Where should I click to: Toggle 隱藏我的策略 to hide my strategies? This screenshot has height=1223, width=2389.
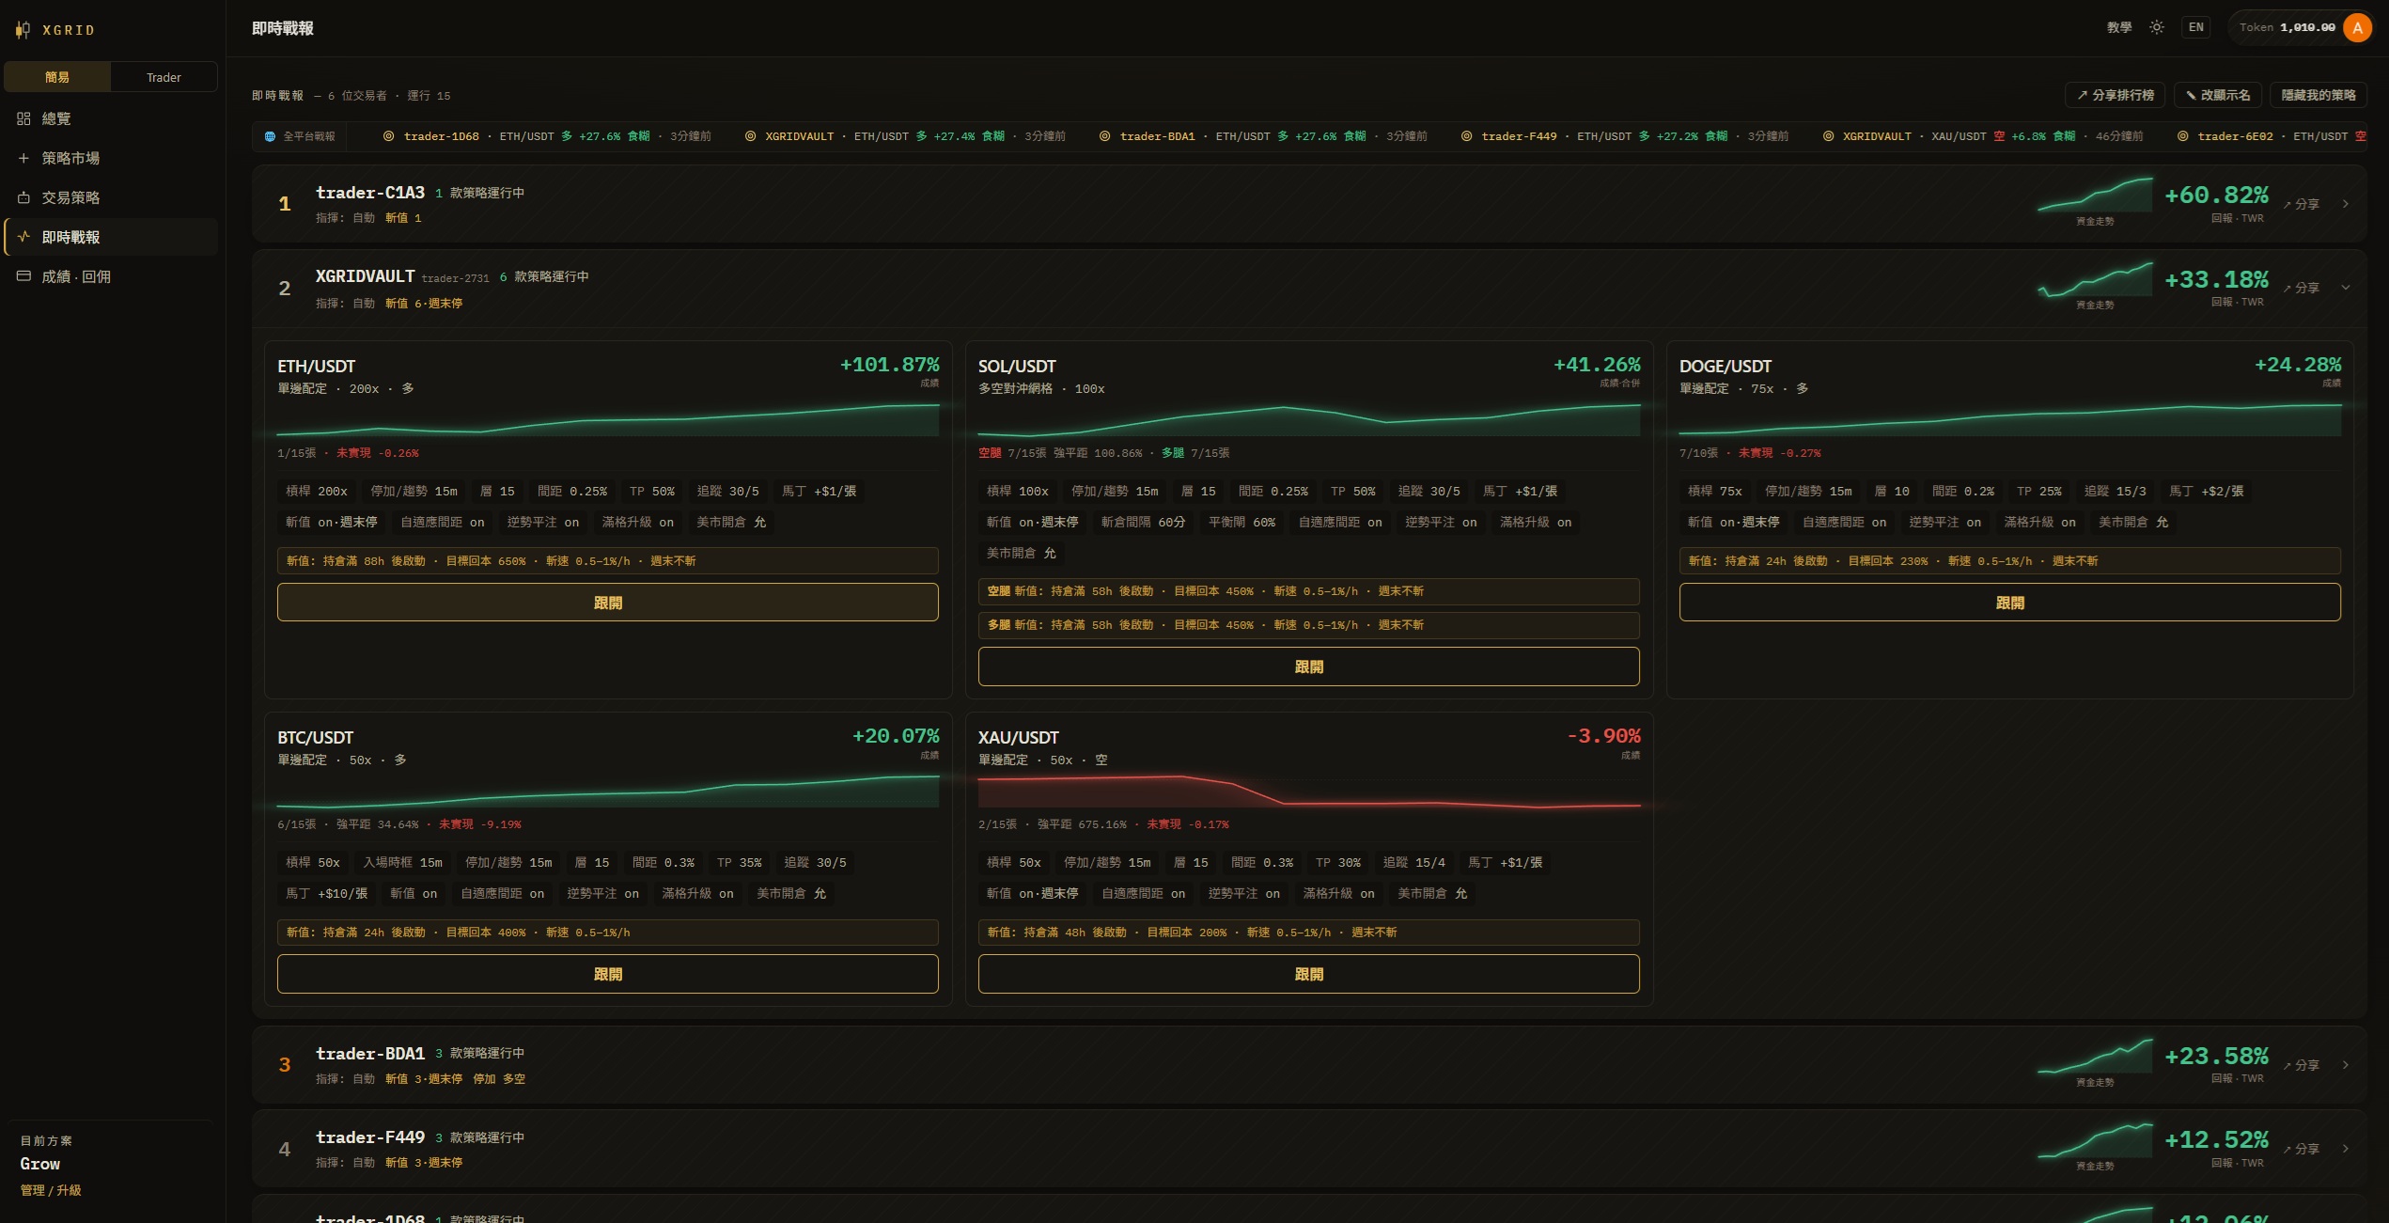2319,95
